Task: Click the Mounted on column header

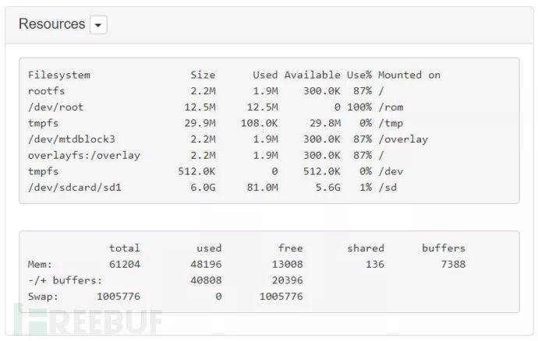Action: [x=409, y=75]
